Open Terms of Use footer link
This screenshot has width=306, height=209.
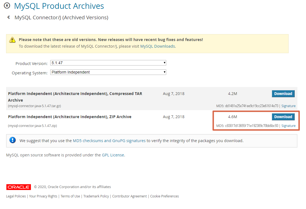(x=70, y=196)
